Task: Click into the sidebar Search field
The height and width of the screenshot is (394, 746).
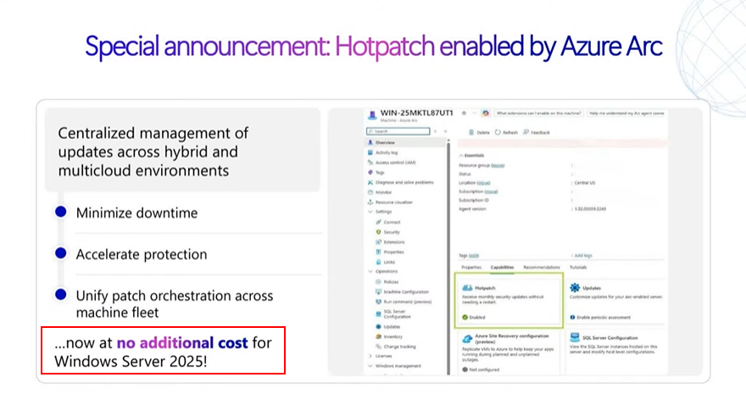Action: pos(398,131)
